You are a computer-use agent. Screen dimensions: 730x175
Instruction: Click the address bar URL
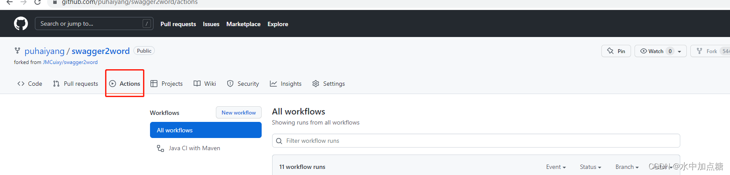tap(130, 2)
